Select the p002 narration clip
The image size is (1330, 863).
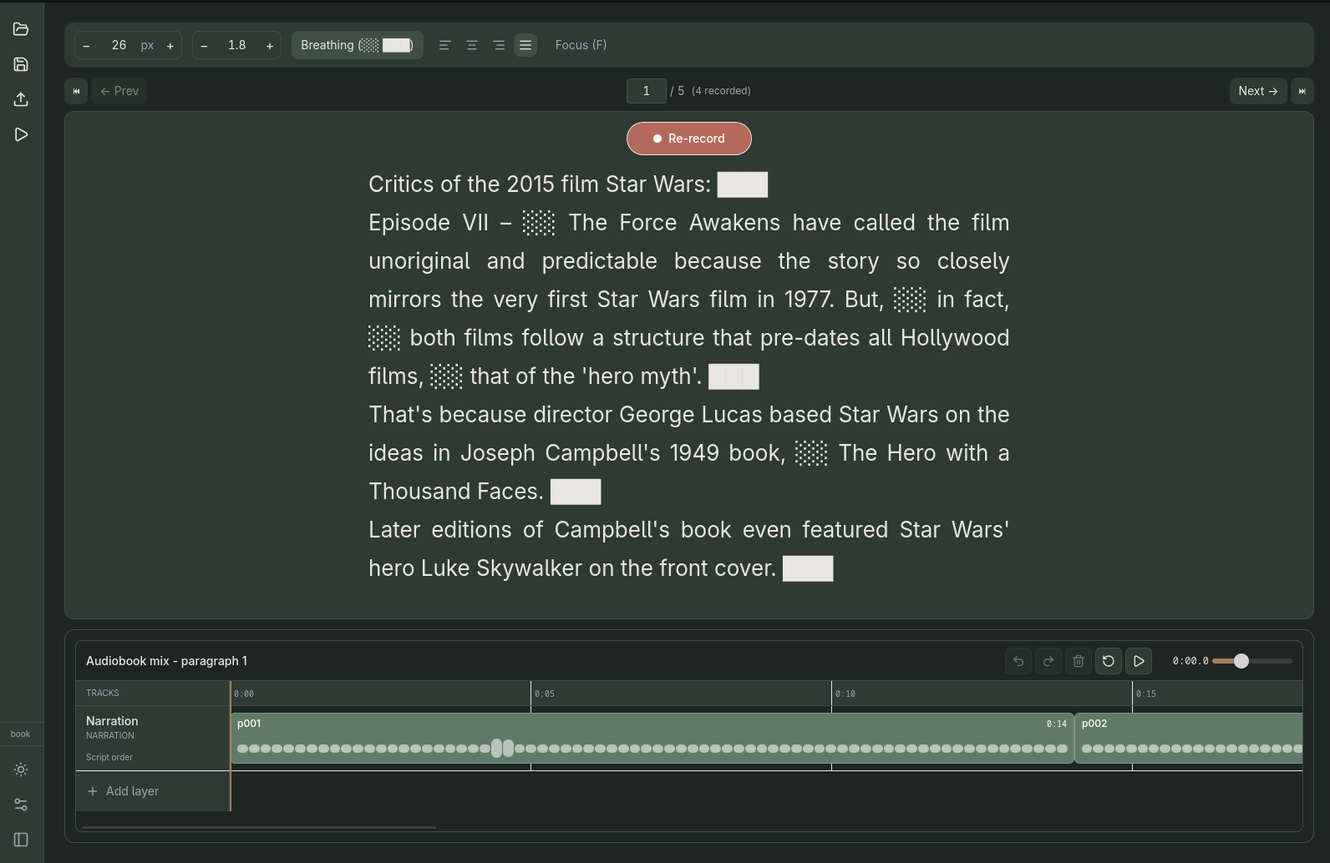(1189, 738)
